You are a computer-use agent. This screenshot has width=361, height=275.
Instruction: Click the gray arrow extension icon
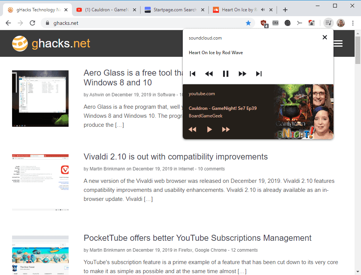tap(299, 23)
